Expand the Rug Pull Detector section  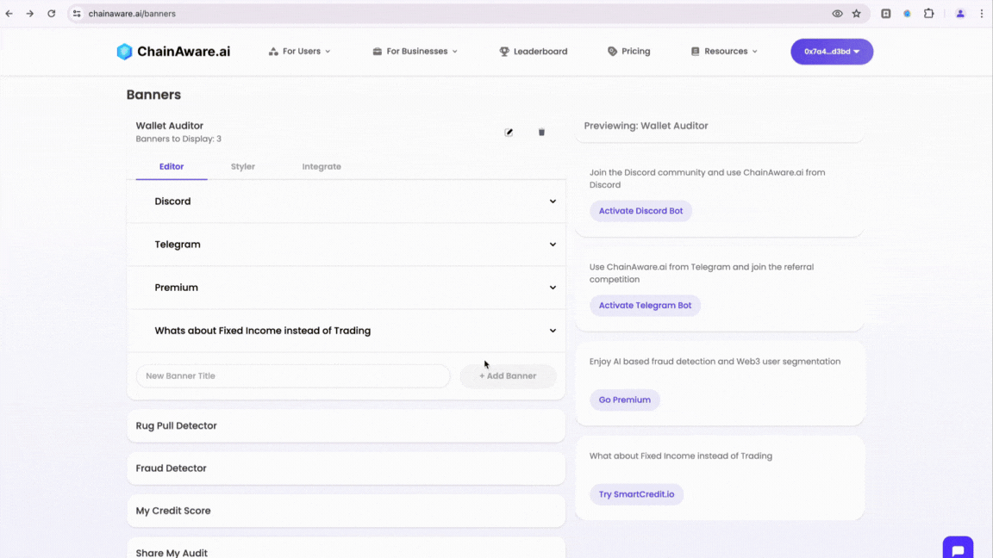pos(346,425)
